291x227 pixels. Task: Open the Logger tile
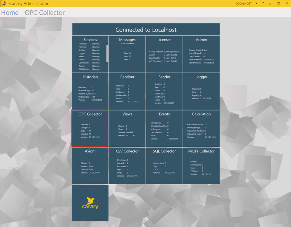click(x=201, y=92)
